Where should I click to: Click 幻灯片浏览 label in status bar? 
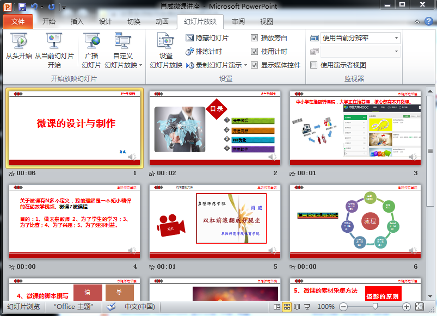23,307
